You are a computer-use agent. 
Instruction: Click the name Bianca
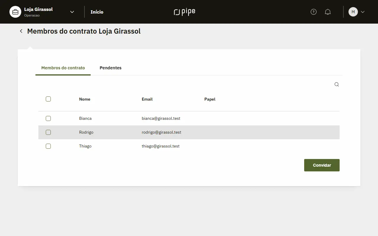(85, 118)
